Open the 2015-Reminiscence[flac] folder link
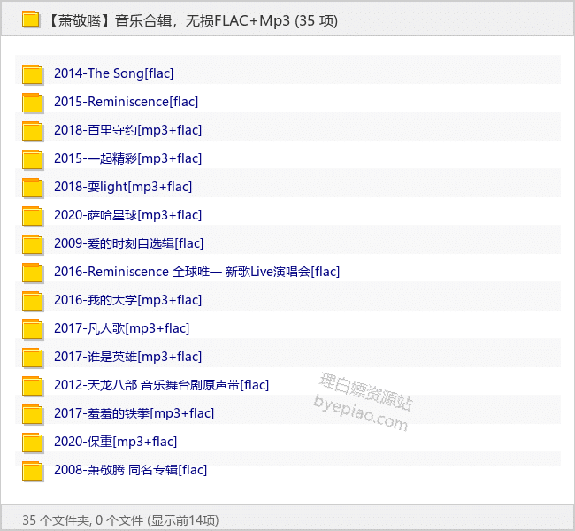The height and width of the screenshot is (531, 575). click(x=126, y=102)
